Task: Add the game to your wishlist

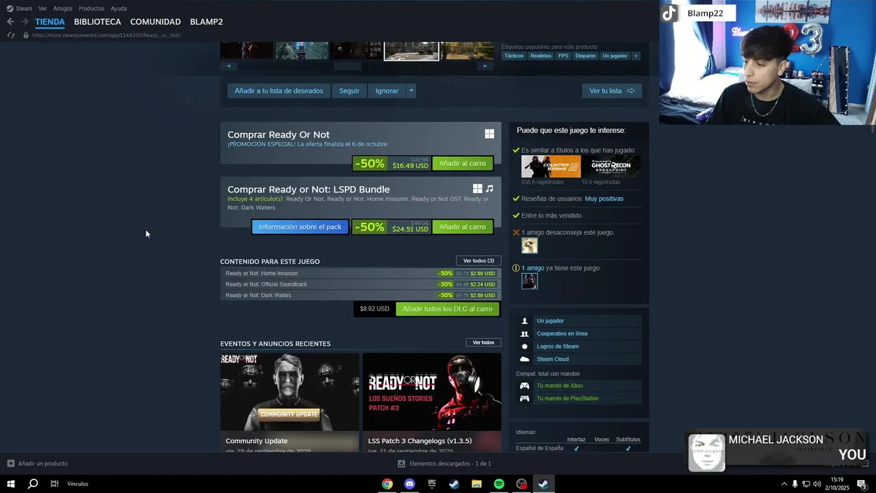Action: pos(279,90)
